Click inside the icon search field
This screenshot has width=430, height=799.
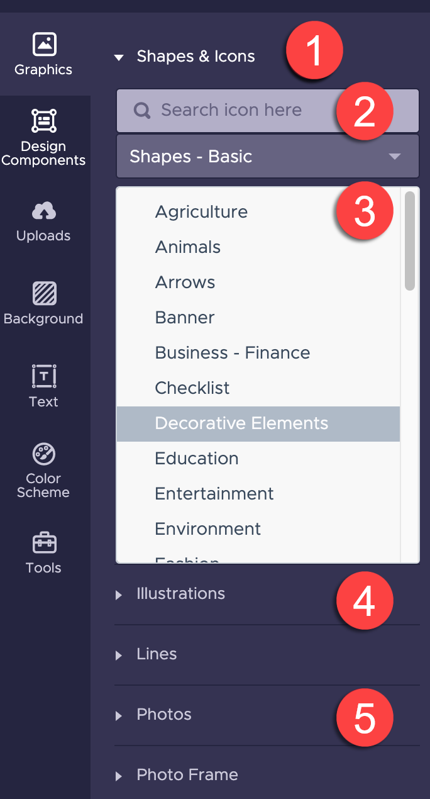click(251, 110)
